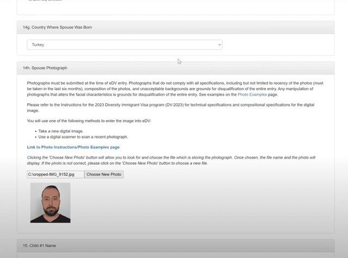Open the spouse birth country dropdown showing Turkey
Screen dimensions: 348x258
pos(125,45)
